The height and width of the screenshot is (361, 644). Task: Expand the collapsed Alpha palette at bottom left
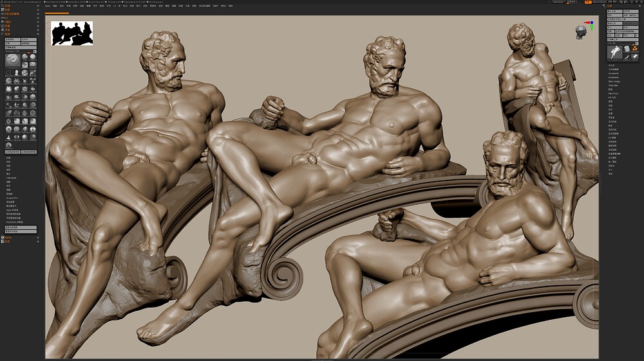(x=8, y=237)
